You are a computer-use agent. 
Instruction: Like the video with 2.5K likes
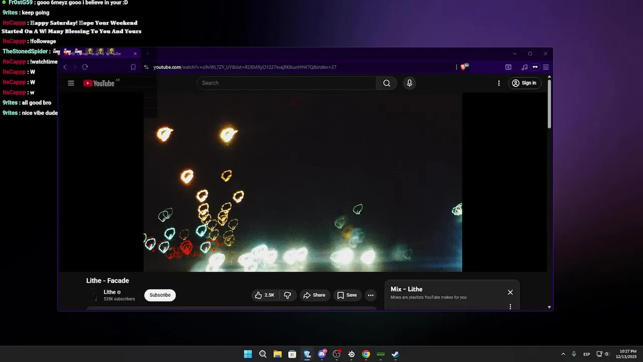point(264,295)
